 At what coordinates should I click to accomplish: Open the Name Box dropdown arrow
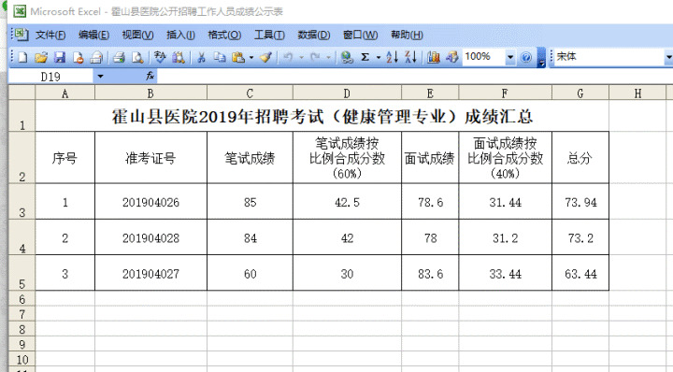(100, 77)
